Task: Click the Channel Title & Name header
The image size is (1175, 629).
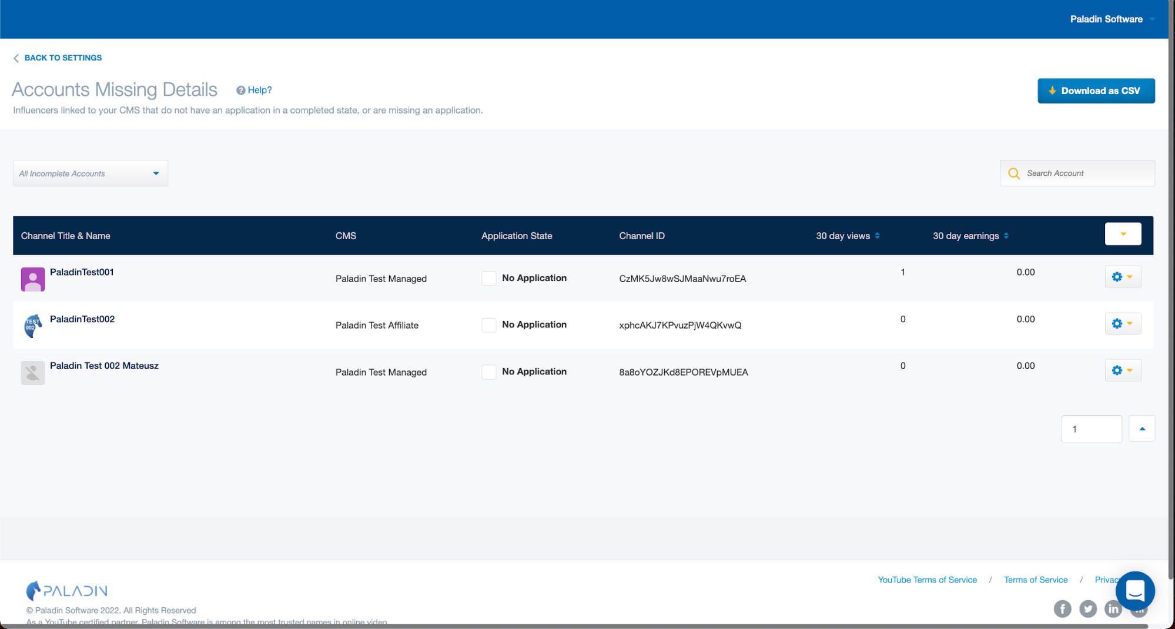Action: coord(66,236)
